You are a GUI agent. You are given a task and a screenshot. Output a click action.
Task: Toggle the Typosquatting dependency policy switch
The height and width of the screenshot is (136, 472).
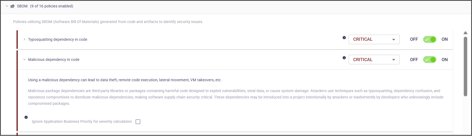pos(429,39)
